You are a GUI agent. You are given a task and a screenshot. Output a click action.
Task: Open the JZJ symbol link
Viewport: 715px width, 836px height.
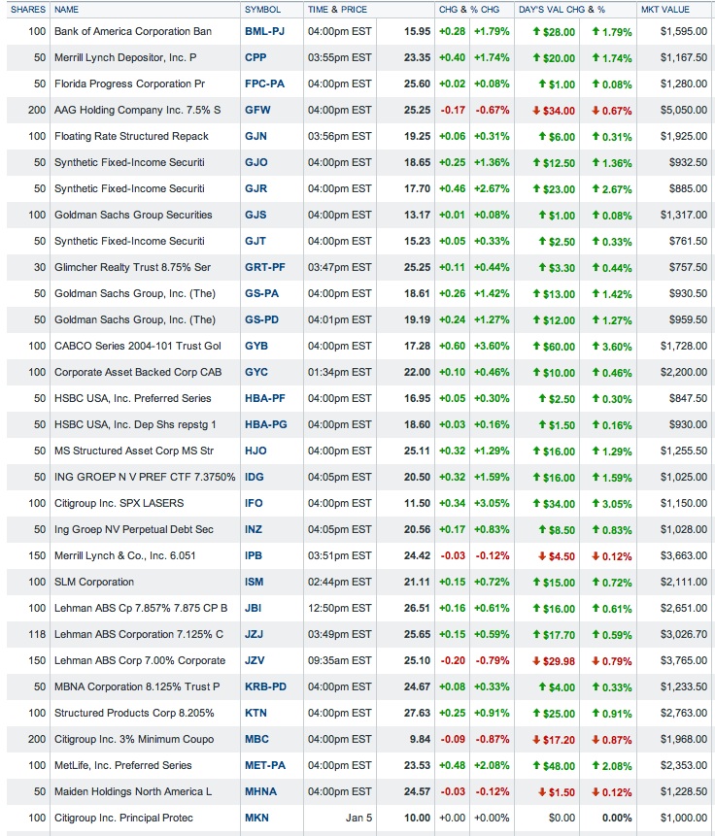click(254, 634)
